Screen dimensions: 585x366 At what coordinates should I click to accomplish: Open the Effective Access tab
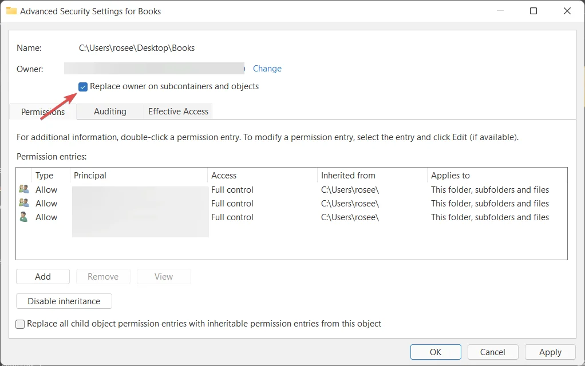(178, 112)
